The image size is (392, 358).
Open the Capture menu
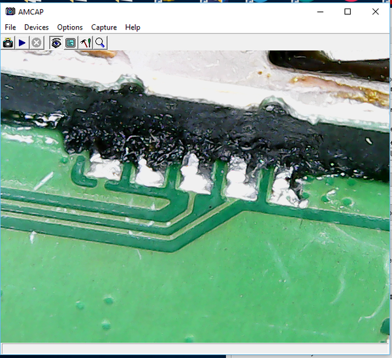pyautogui.click(x=104, y=27)
